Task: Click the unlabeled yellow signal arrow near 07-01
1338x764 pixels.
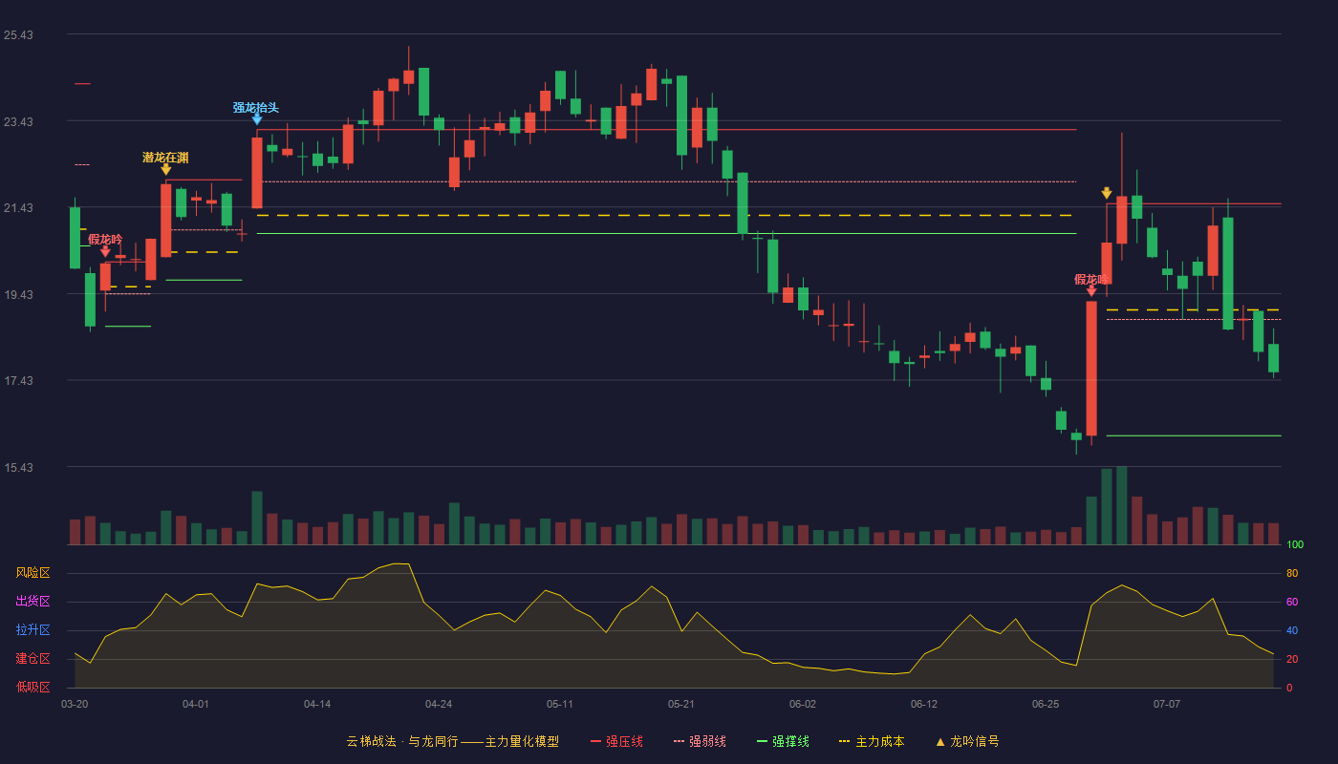Action: [x=1107, y=193]
